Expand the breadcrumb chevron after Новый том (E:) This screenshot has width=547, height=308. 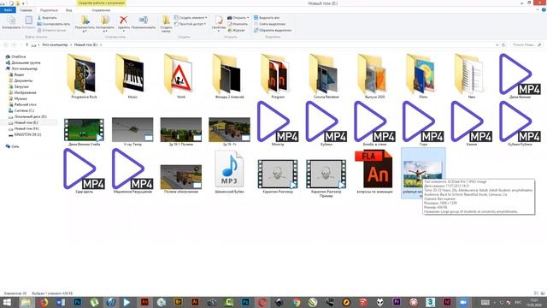click(101, 44)
